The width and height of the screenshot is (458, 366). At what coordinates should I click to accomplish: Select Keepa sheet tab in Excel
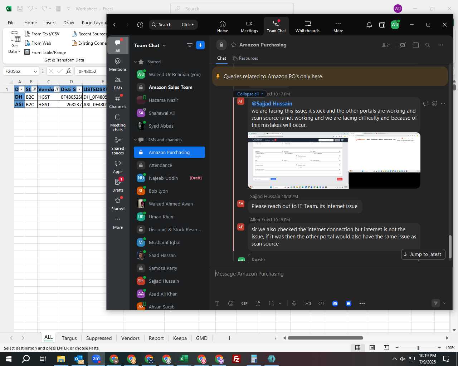pos(180,338)
